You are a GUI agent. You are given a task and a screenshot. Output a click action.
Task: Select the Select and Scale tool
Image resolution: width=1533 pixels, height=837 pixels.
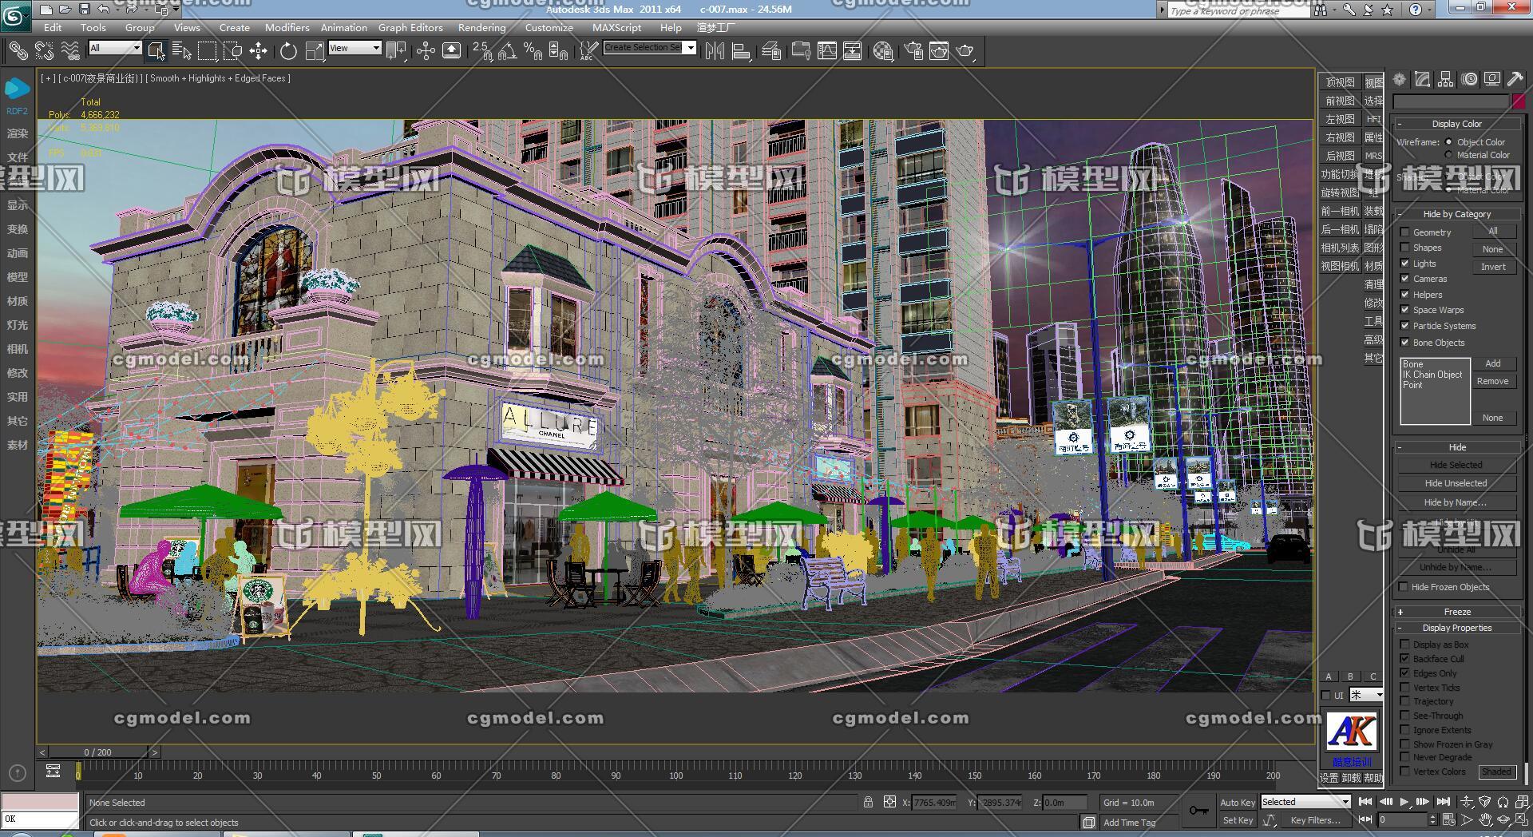click(x=315, y=51)
